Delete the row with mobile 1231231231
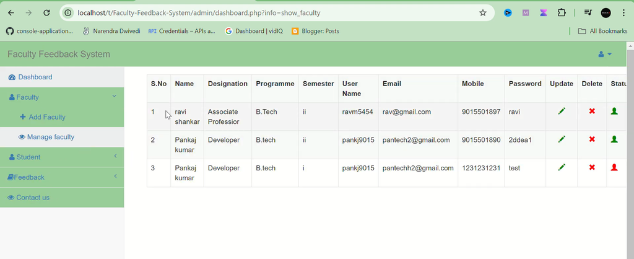This screenshot has width=634, height=259. coord(592,167)
